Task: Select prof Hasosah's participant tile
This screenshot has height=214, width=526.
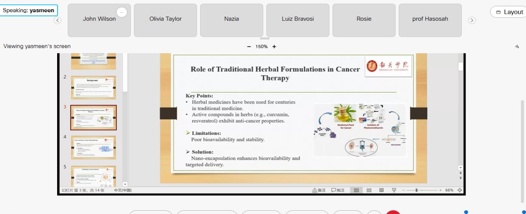Action: [x=430, y=20]
